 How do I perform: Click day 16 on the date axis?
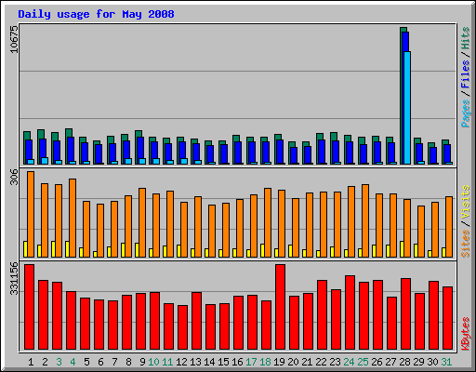[237, 362]
